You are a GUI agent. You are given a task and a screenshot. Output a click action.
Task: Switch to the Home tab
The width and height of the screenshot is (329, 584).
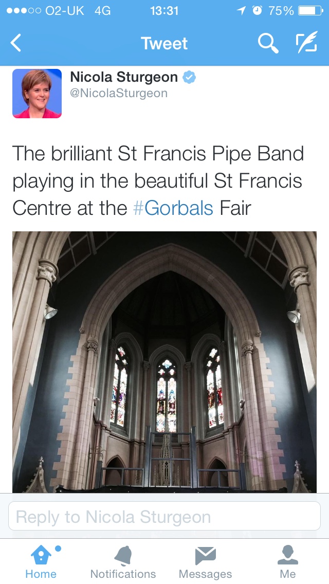tap(41, 561)
